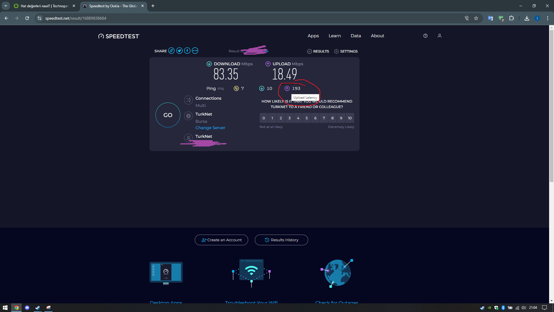Select rating 0 in the survey
This screenshot has width=554, height=312.
pyautogui.click(x=263, y=118)
